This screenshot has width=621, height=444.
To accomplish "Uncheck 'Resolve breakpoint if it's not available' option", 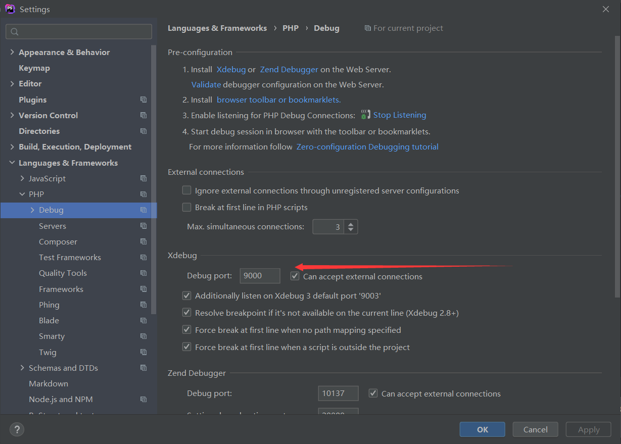I will point(187,313).
